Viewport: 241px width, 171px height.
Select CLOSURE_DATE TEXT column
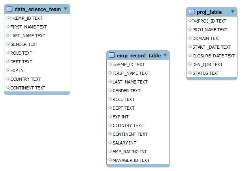click(213, 56)
